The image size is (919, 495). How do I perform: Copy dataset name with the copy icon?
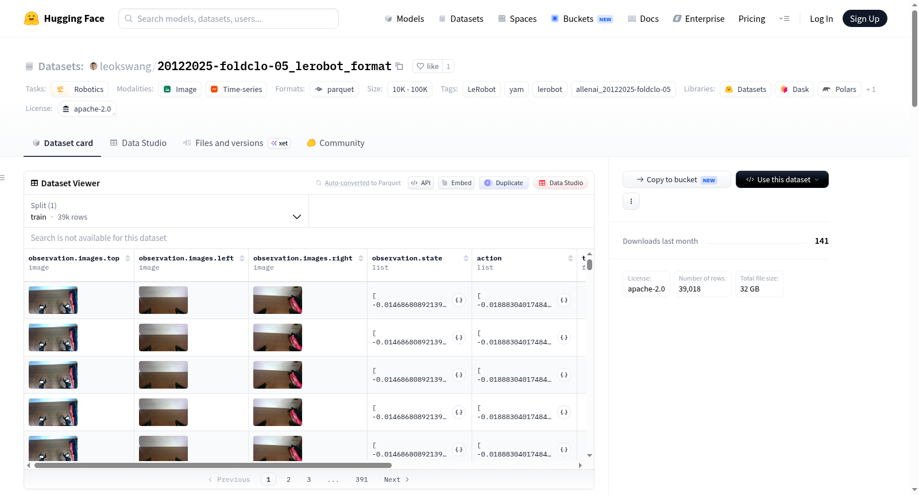tap(399, 66)
